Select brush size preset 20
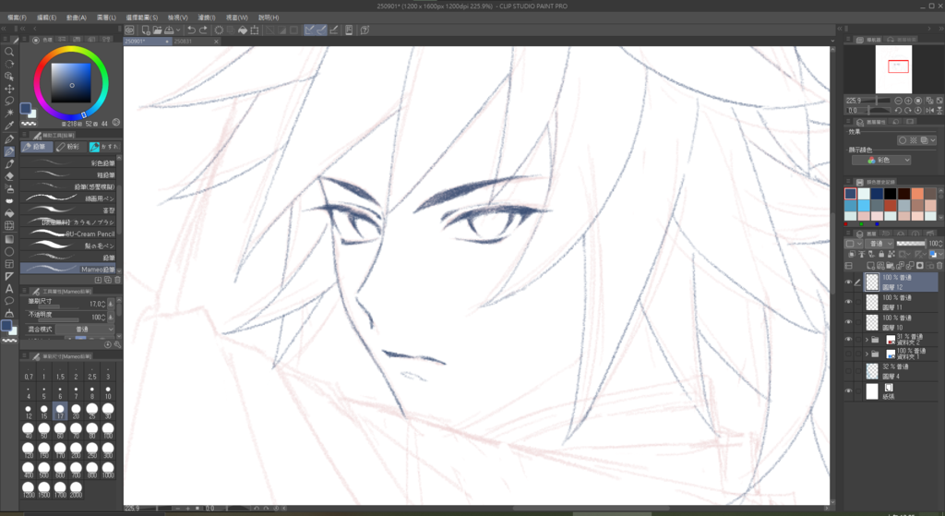The width and height of the screenshot is (945, 516). pyautogui.click(x=76, y=406)
